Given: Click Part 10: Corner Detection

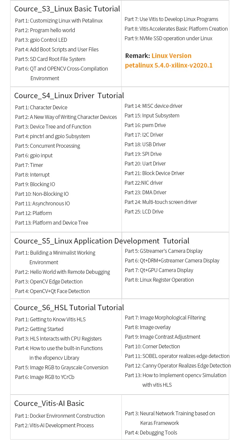Looking at the screenshot, I should [x=152, y=347].
